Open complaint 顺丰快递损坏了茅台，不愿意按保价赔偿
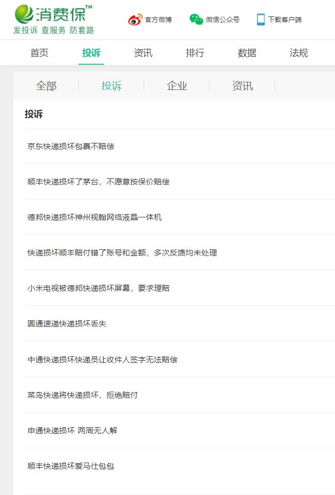This screenshot has height=495, width=335. point(98,181)
